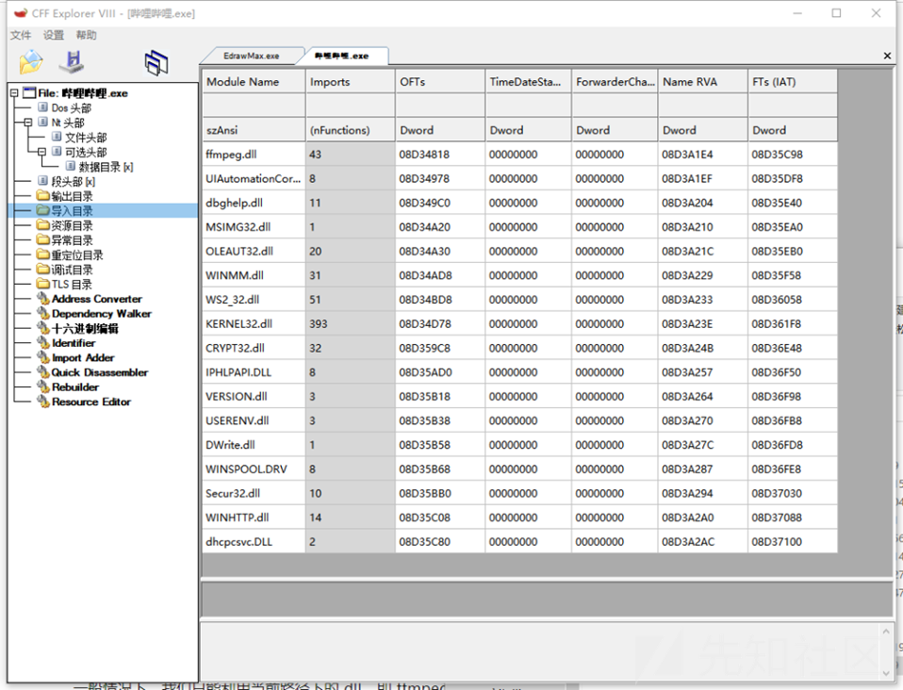The image size is (903, 690).
Task: Open the 文件 menu
Action: (21, 35)
